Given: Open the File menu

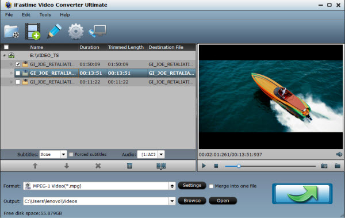Looking at the screenshot, I should coord(9,15).
